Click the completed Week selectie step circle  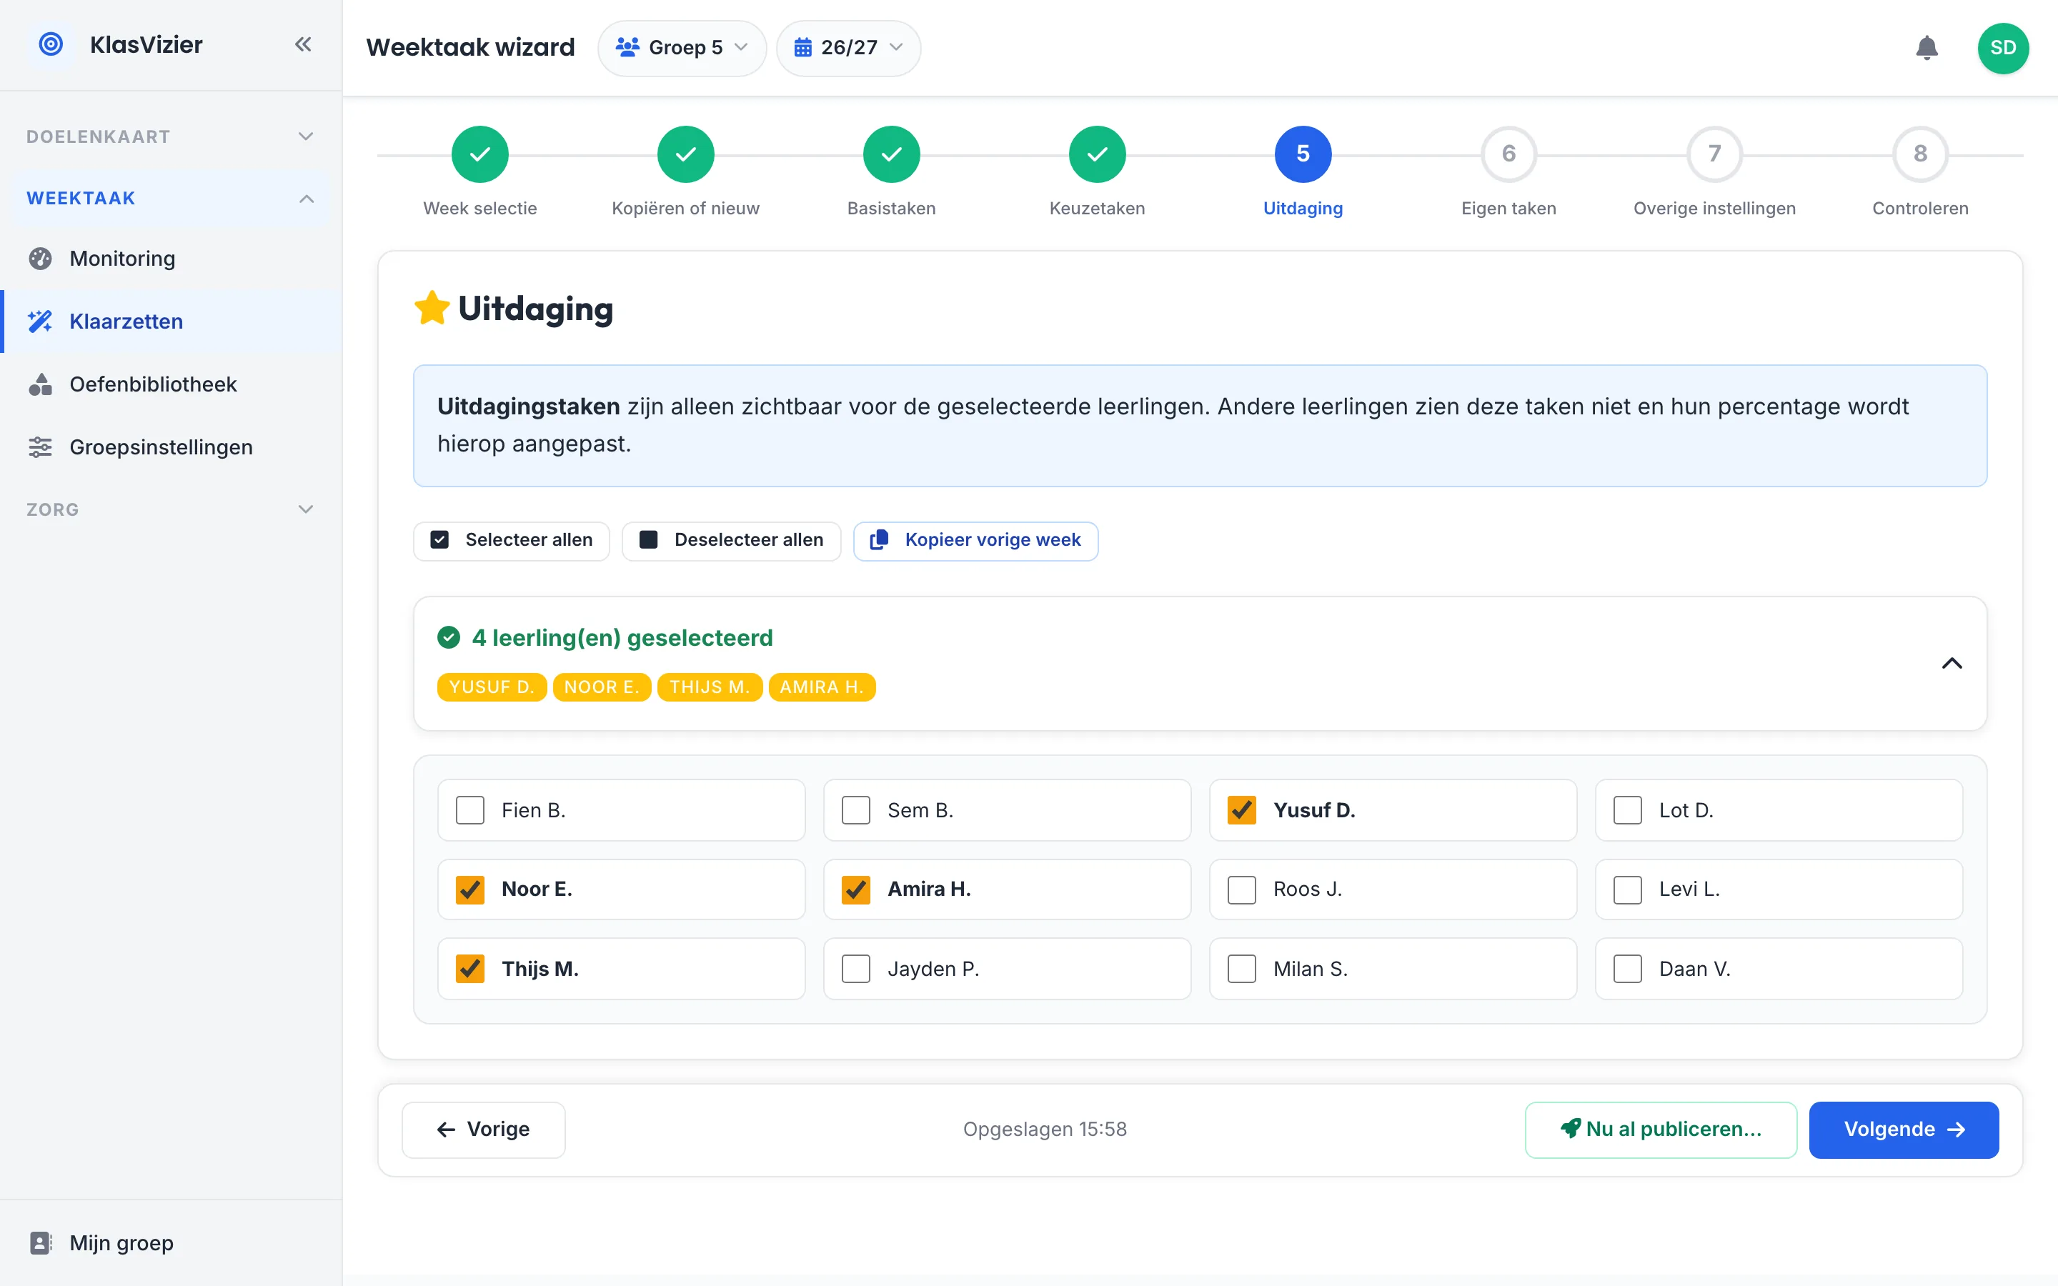tap(479, 154)
